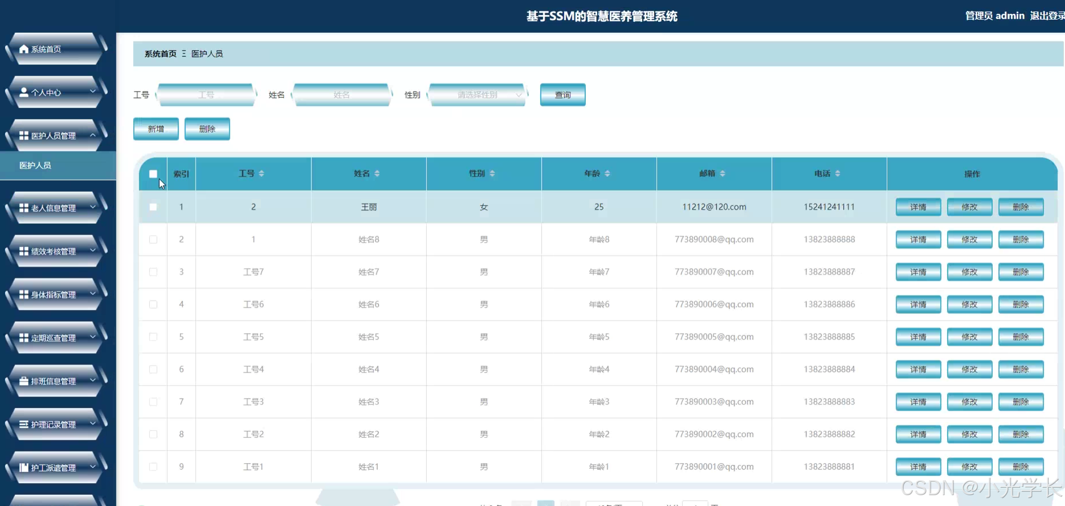
Task: Select the 系统首页 home icon in sidebar
Action: click(x=23, y=49)
